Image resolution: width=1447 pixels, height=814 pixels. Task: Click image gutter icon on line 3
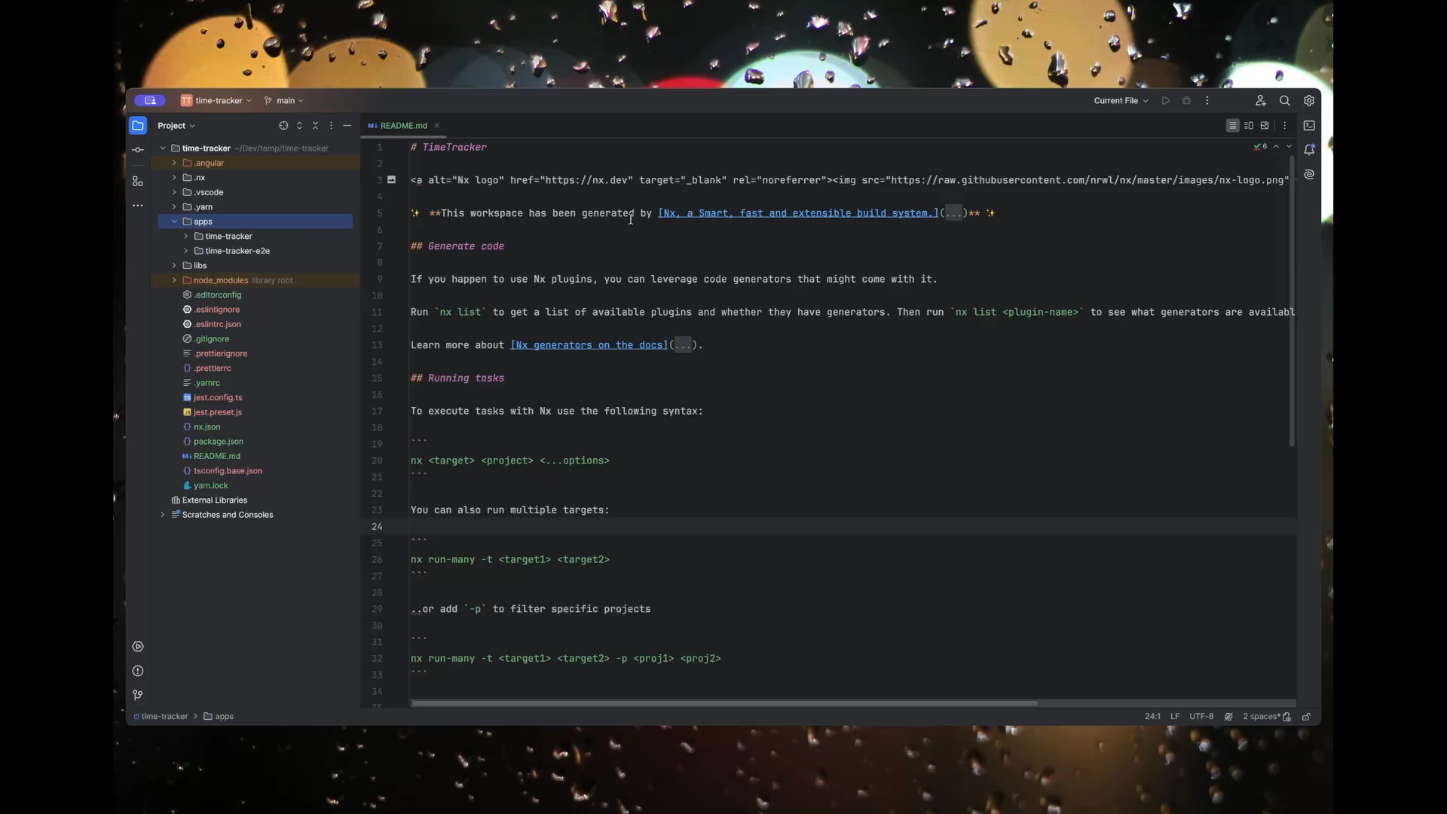[x=391, y=179]
